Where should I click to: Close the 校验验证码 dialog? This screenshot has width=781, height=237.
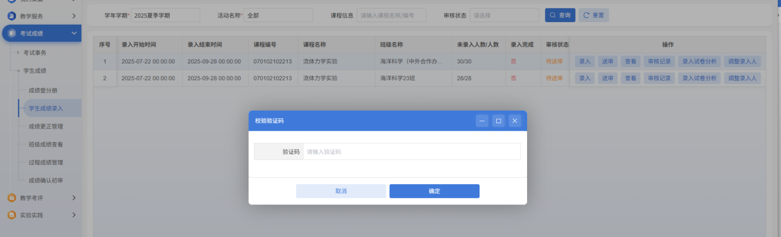515,121
